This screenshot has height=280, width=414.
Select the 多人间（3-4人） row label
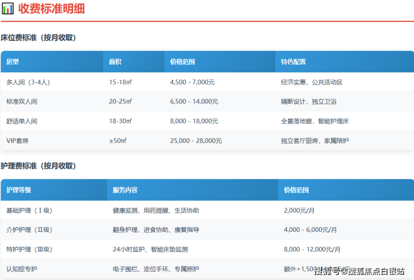tap(28, 82)
